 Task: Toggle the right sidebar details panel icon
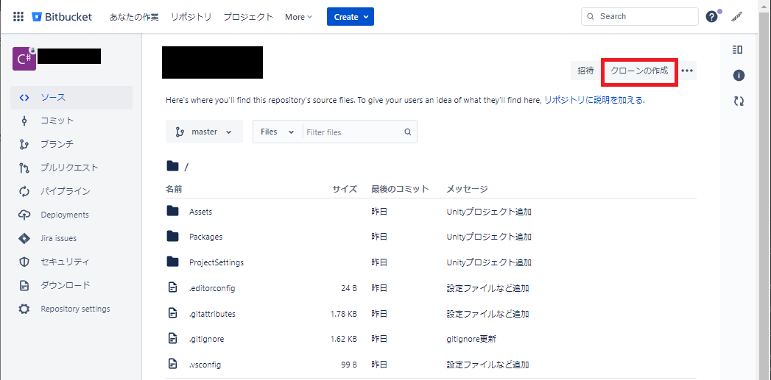738,49
